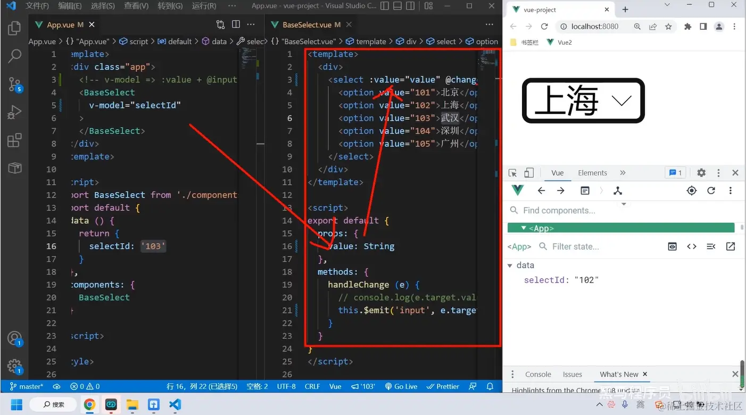Click the compare changes icon in editor toolbar
The width and height of the screenshot is (746, 415).
(220, 24)
